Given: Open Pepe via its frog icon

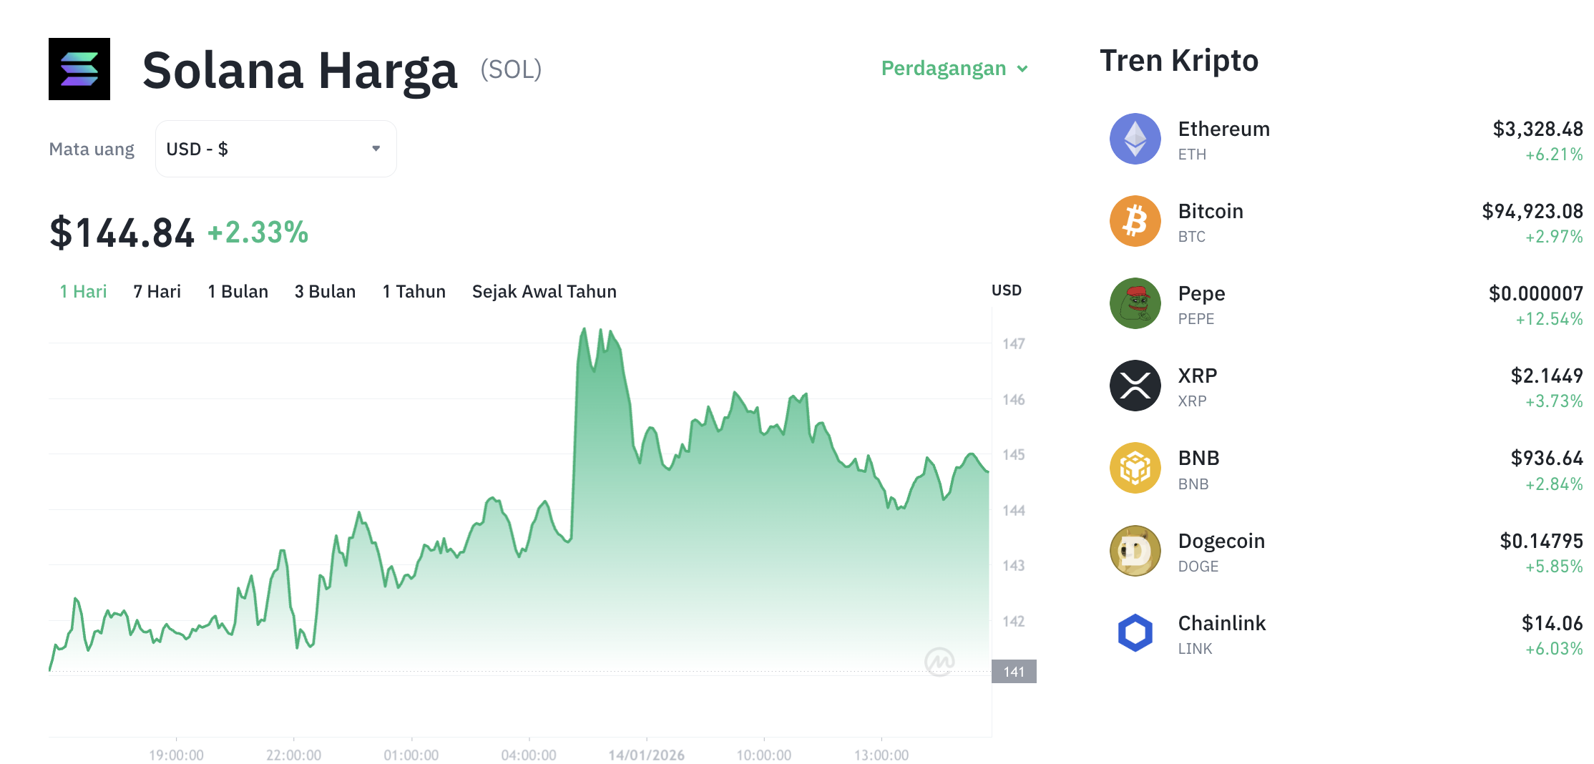Looking at the screenshot, I should click(x=1135, y=304).
